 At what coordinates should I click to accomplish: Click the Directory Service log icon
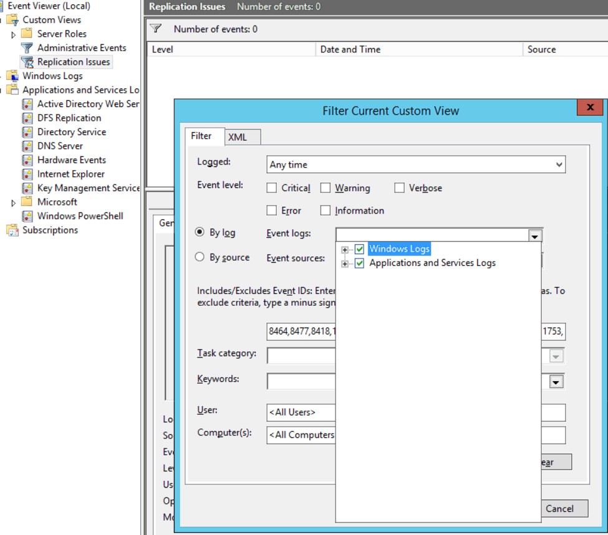pos(27,132)
